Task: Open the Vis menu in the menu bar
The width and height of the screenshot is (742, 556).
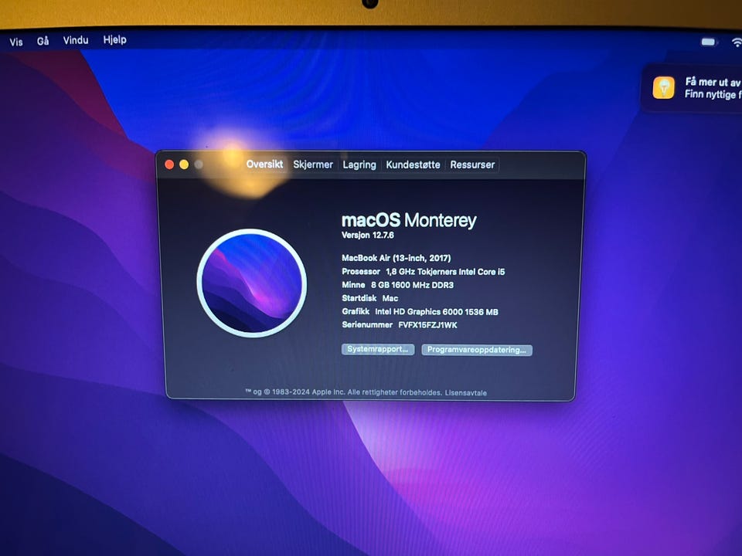Action: tap(16, 42)
